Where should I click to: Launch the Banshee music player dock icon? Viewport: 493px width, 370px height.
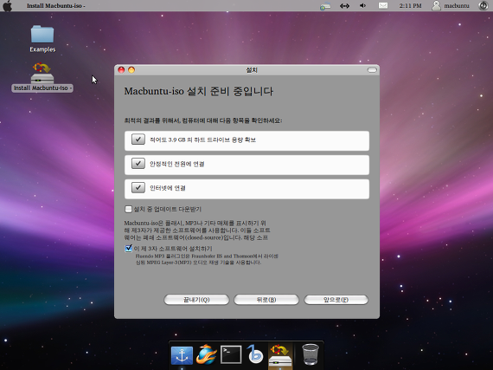(x=254, y=354)
